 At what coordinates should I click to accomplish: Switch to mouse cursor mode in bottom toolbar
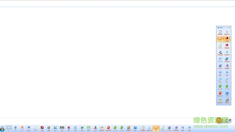(149, 128)
